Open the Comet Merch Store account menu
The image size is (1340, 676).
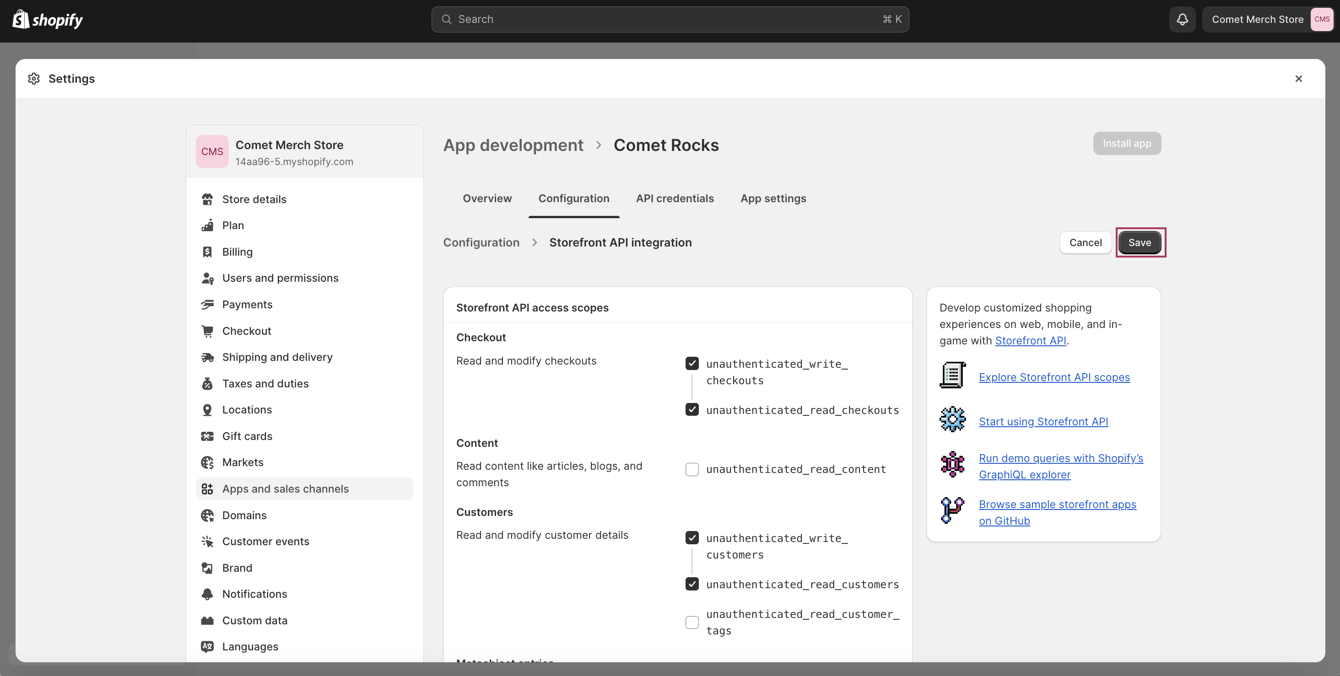[1268, 19]
